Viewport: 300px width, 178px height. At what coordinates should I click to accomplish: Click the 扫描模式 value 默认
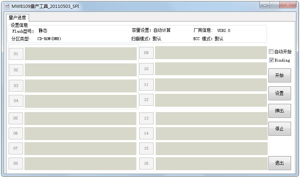[157, 39]
